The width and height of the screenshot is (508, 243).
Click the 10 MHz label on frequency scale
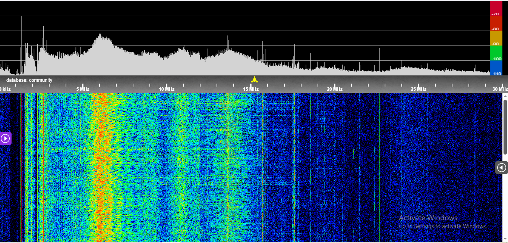point(167,89)
